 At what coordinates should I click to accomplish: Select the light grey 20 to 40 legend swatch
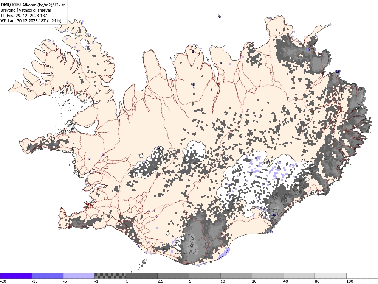tap(268, 276)
